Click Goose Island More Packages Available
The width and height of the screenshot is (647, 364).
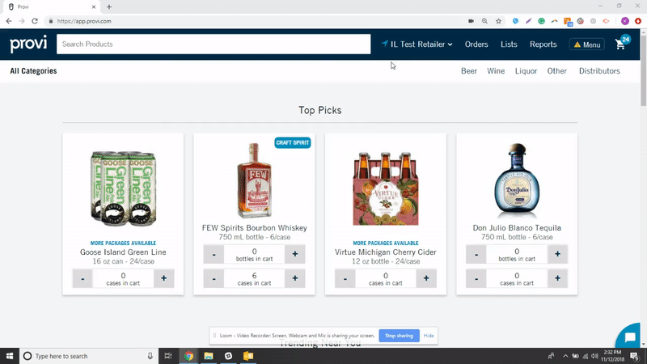click(x=123, y=243)
